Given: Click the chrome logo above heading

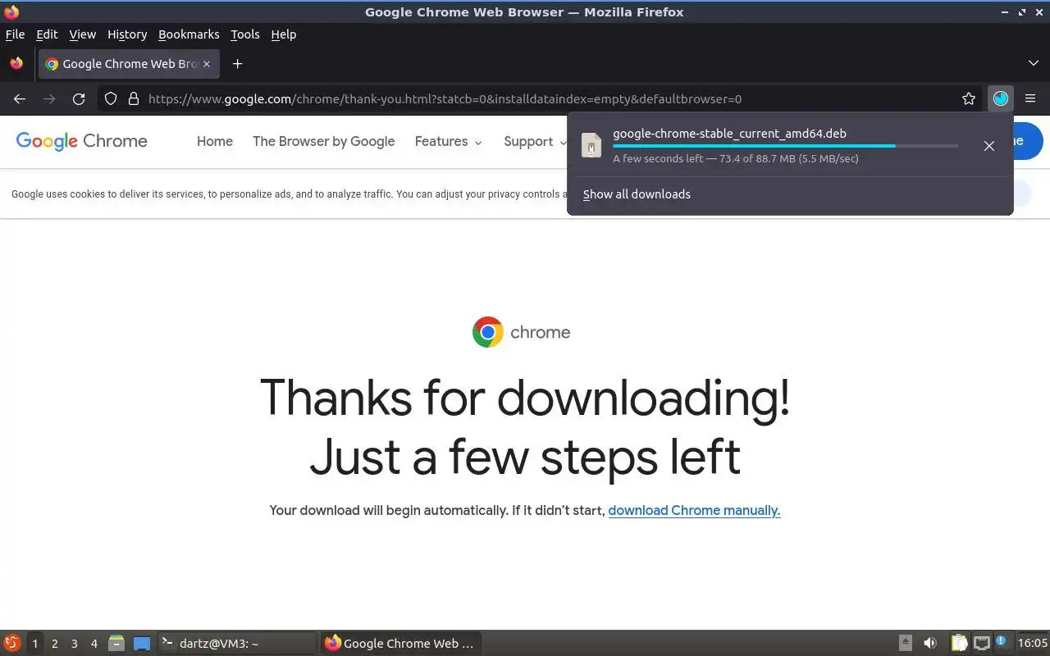Looking at the screenshot, I should [x=521, y=332].
